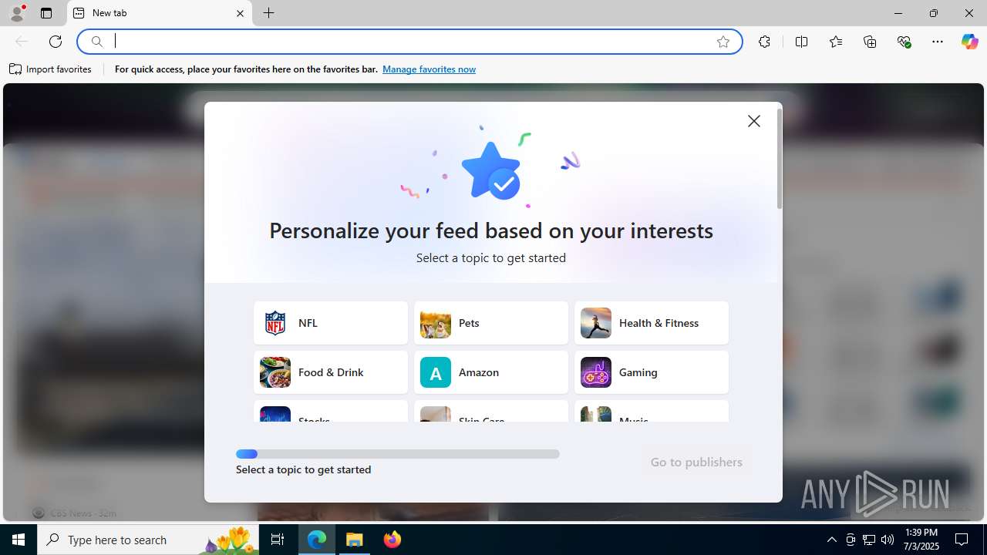Open Browser essentials heart icon
The height and width of the screenshot is (555, 987).
click(904, 42)
